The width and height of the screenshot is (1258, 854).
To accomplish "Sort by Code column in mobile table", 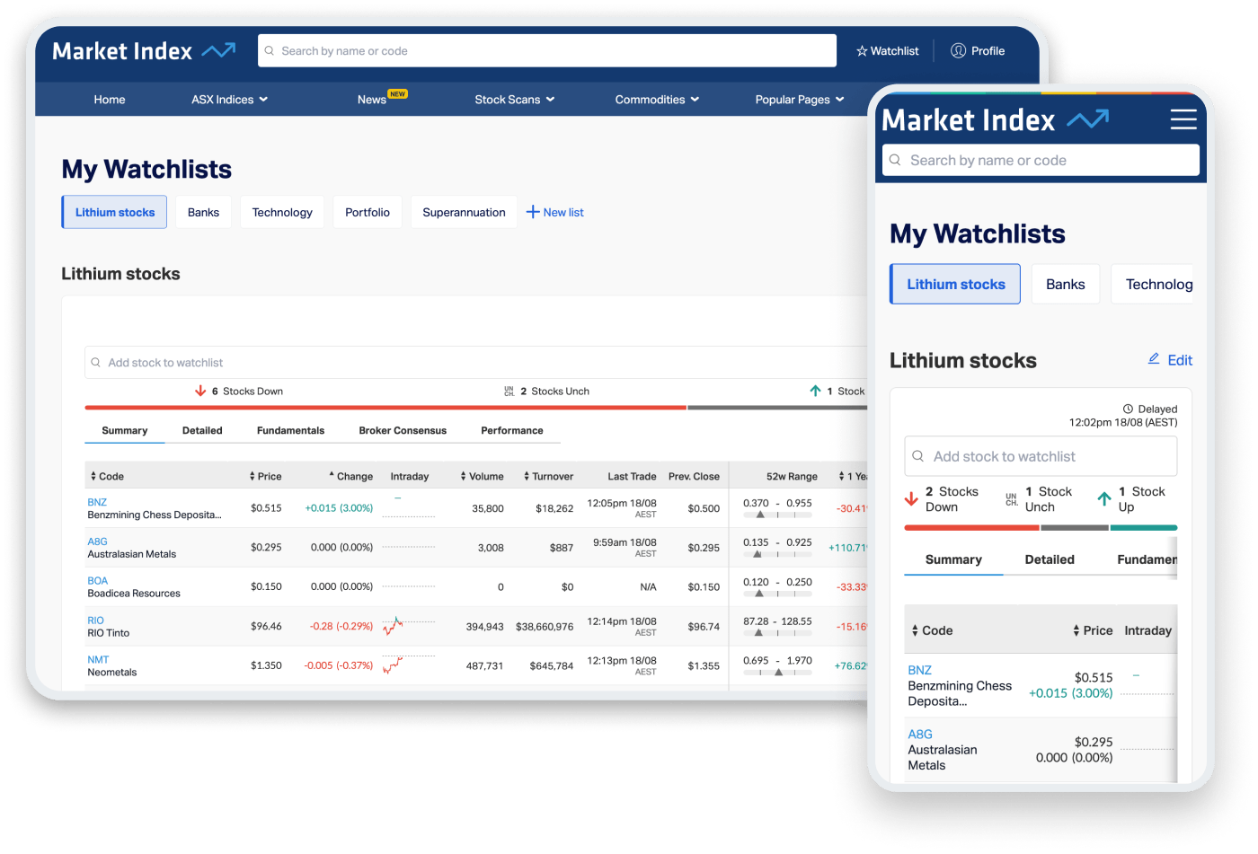I will point(932,630).
